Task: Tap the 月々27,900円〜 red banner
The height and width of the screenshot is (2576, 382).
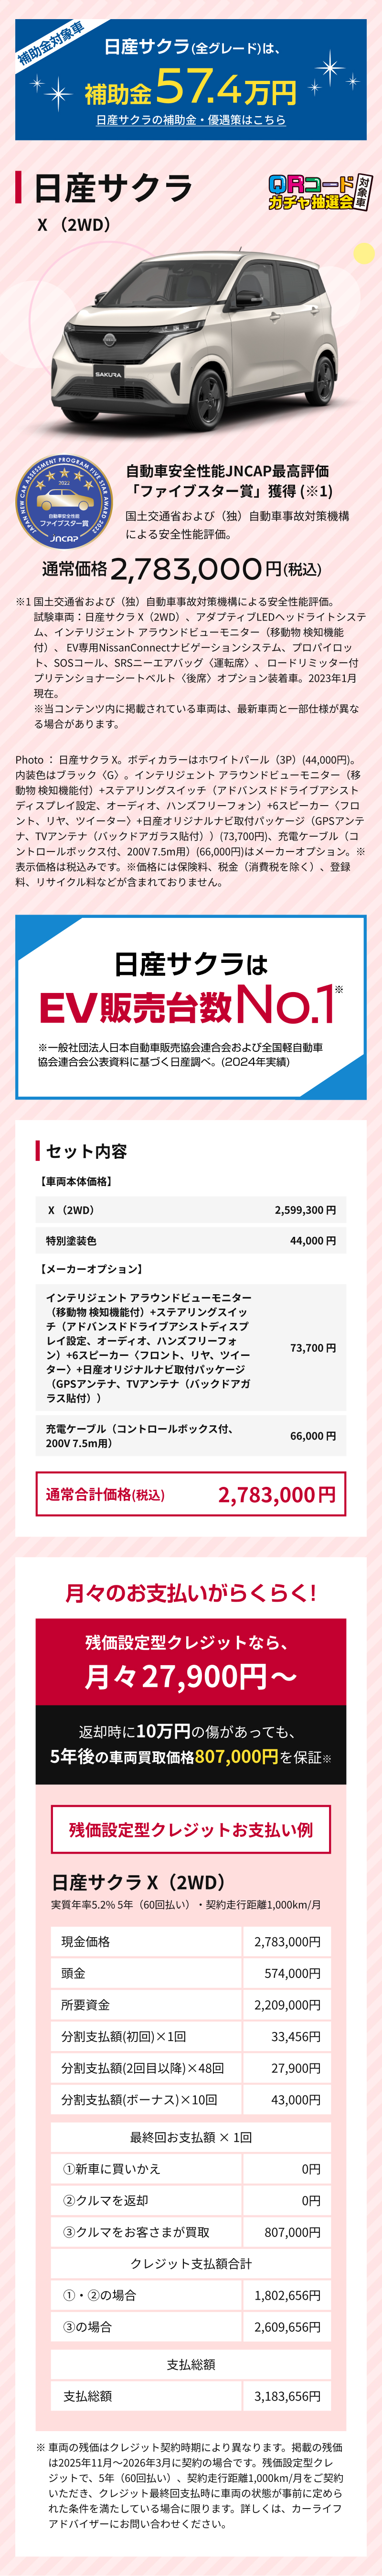Action: click(x=191, y=1662)
